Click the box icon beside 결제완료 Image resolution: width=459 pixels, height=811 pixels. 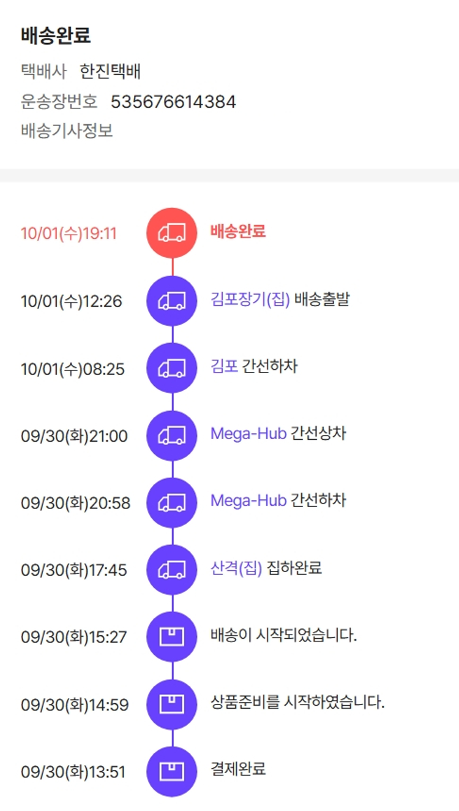tap(172, 771)
